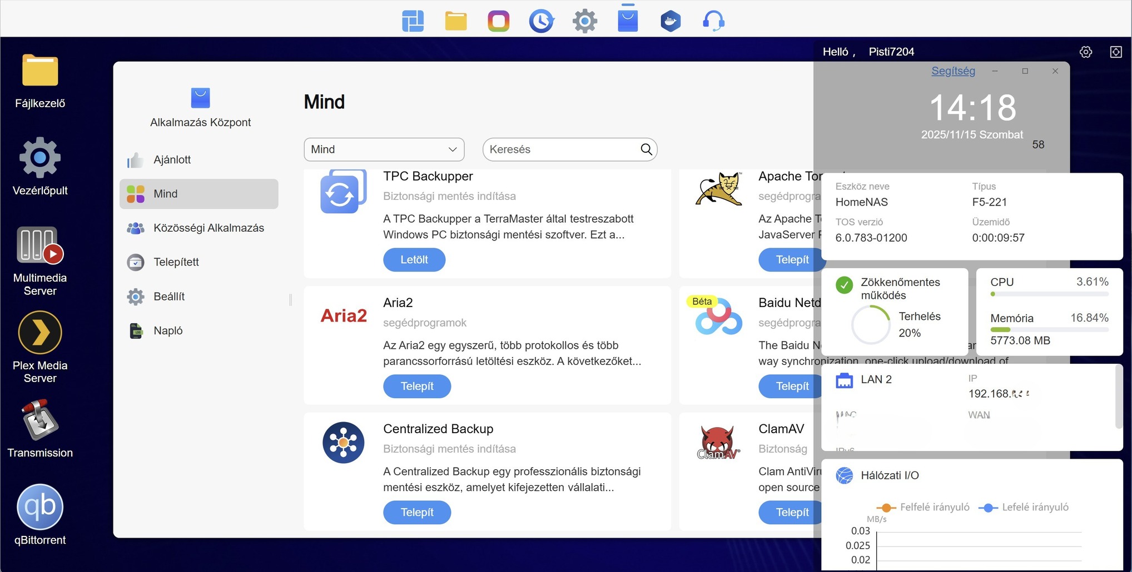Image resolution: width=1132 pixels, height=572 pixels.
Task: Open the gear control panel dock icon
Action: point(585,21)
